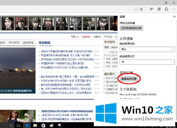Viewport: 177px width, 128px height.
Task: Click the Edge icon on the taskbar
Action: click(x=27, y=126)
